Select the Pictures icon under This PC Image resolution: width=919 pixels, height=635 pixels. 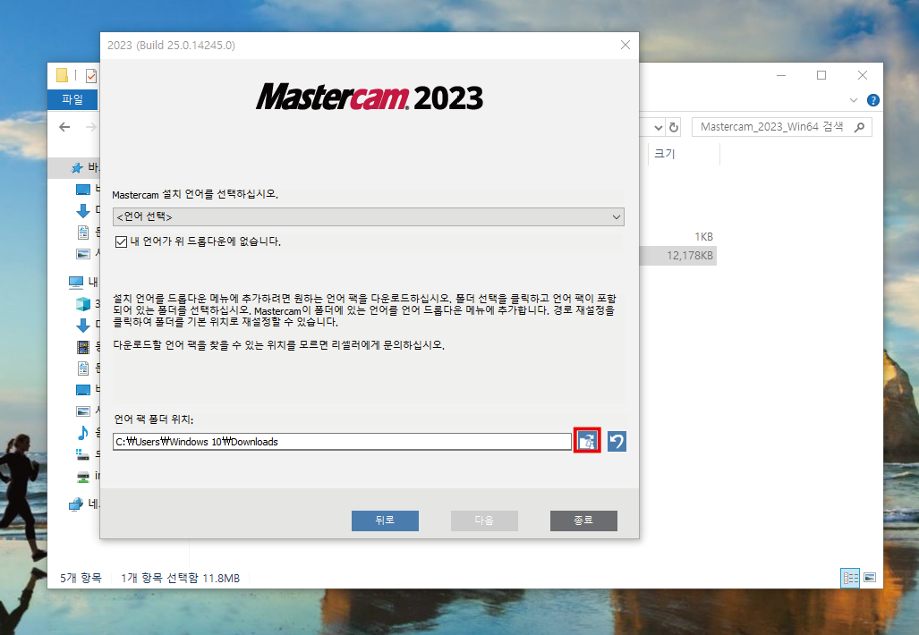tap(83, 411)
